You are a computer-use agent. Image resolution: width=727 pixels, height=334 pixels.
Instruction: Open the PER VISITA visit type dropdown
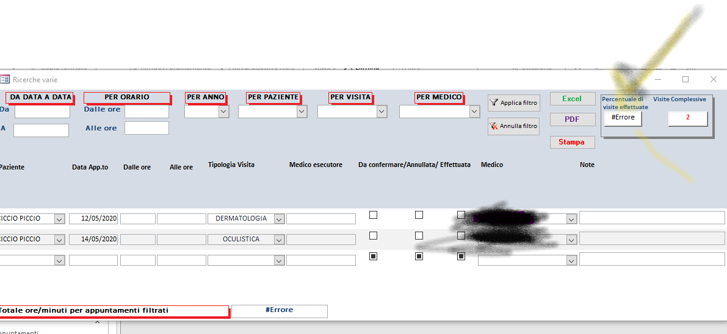(x=382, y=112)
